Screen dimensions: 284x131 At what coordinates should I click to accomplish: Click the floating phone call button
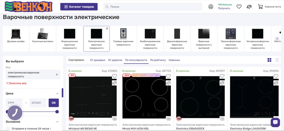[15, 113]
